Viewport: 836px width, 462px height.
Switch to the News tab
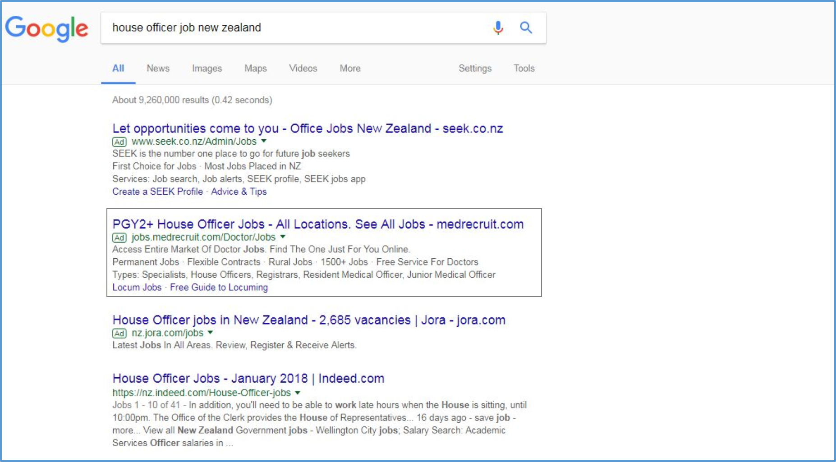point(158,69)
